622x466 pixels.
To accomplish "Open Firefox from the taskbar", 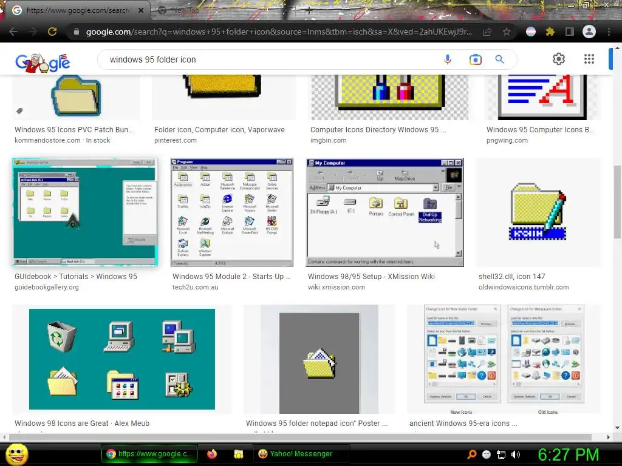I will tap(212, 454).
